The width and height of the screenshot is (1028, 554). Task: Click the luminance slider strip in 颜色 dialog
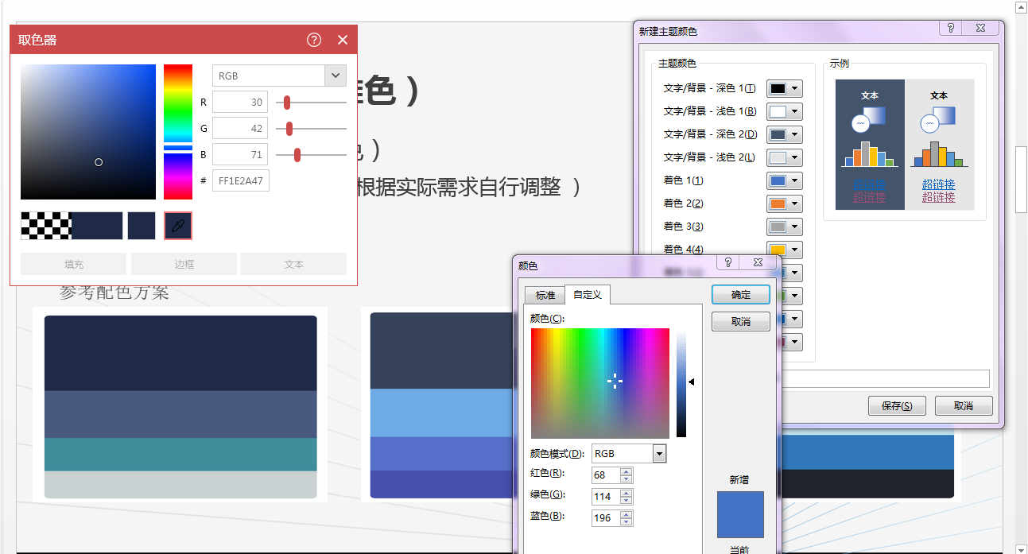(681, 383)
